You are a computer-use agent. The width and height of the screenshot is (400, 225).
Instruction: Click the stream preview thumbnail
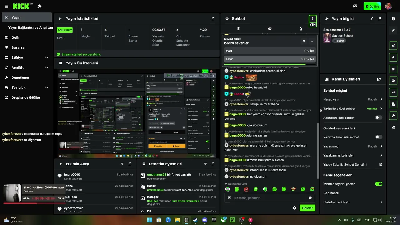pos(137,113)
